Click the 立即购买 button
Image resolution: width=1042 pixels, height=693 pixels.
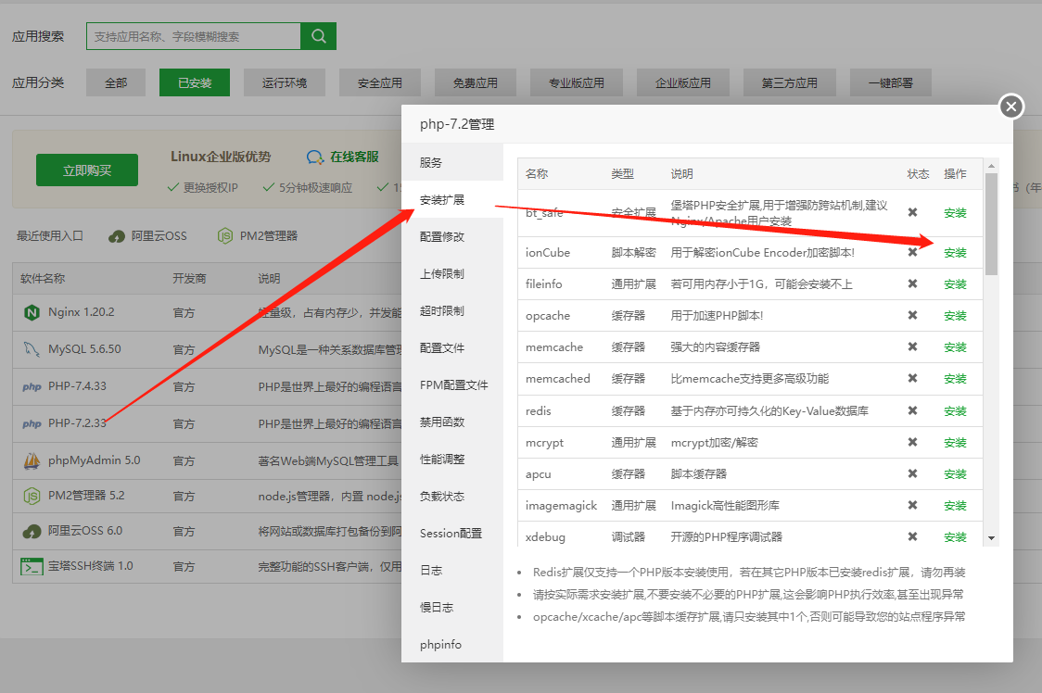pyautogui.click(x=87, y=170)
